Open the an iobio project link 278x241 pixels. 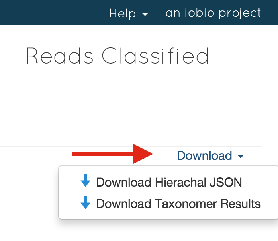[213, 13]
